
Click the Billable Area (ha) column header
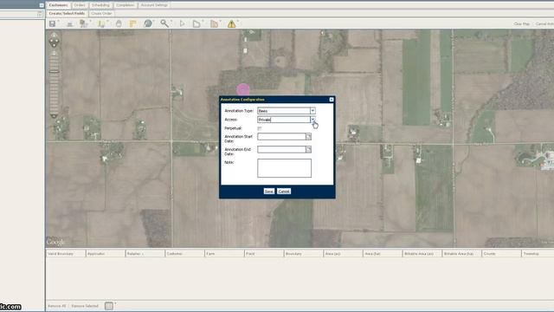click(x=461, y=254)
